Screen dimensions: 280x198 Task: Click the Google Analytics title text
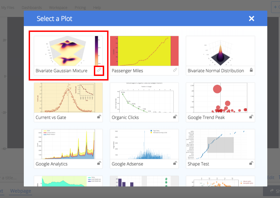pyautogui.click(x=52, y=164)
